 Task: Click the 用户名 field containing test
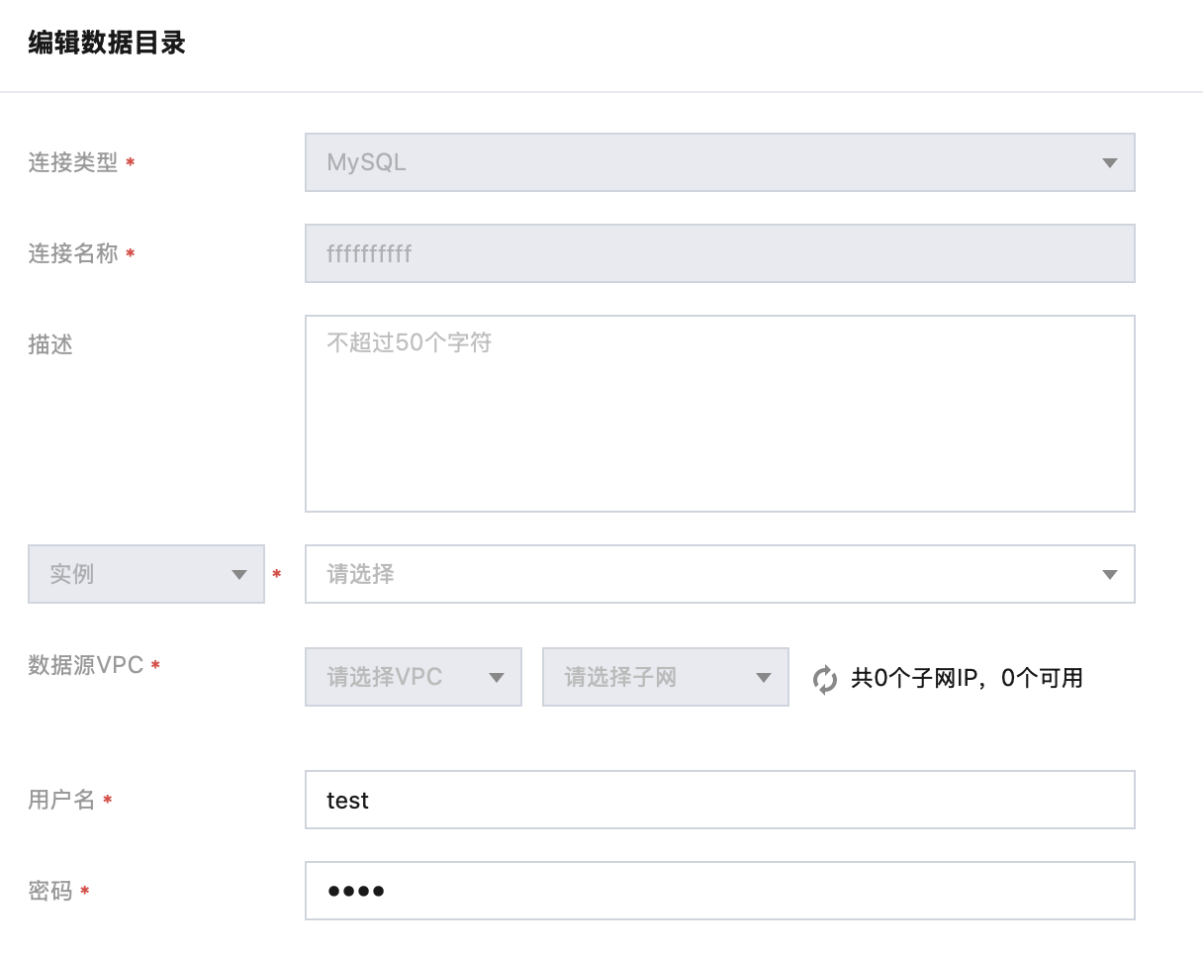[719, 800]
